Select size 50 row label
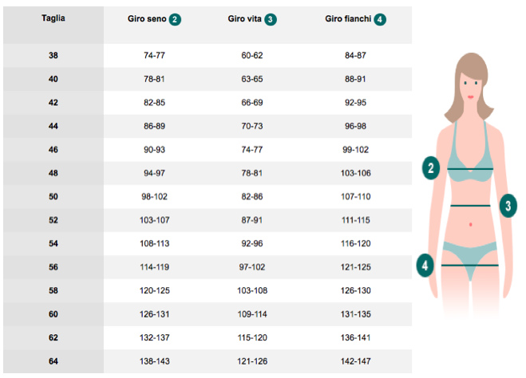The height and width of the screenshot is (378, 526). click(x=53, y=197)
